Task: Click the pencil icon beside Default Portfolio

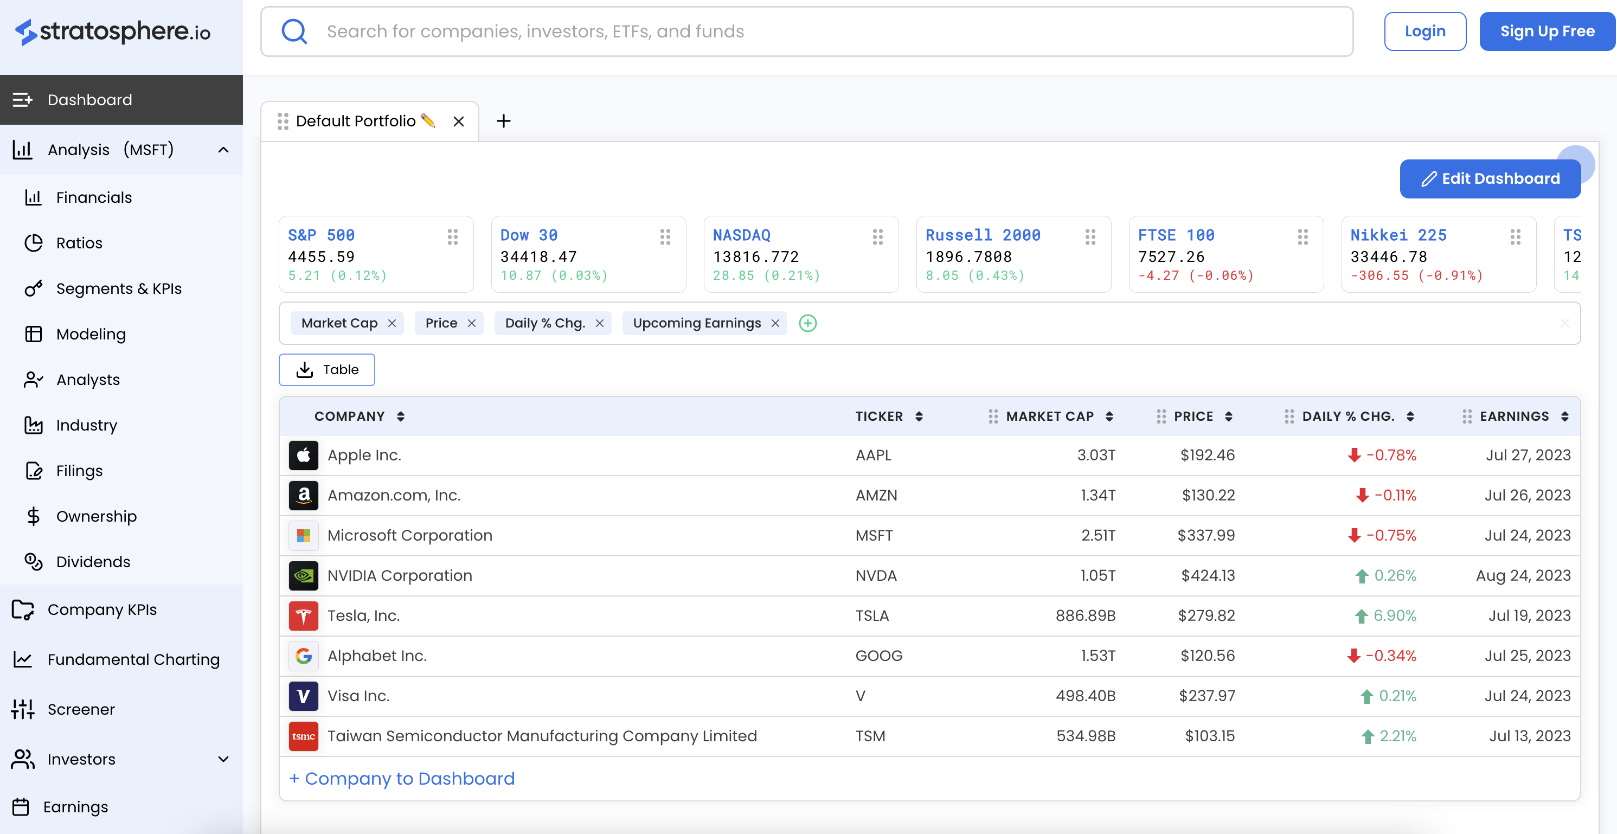Action: [x=428, y=120]
